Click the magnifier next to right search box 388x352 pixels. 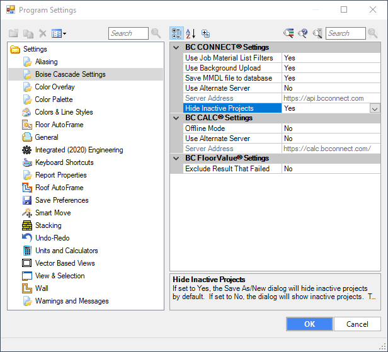pos(373,33)
